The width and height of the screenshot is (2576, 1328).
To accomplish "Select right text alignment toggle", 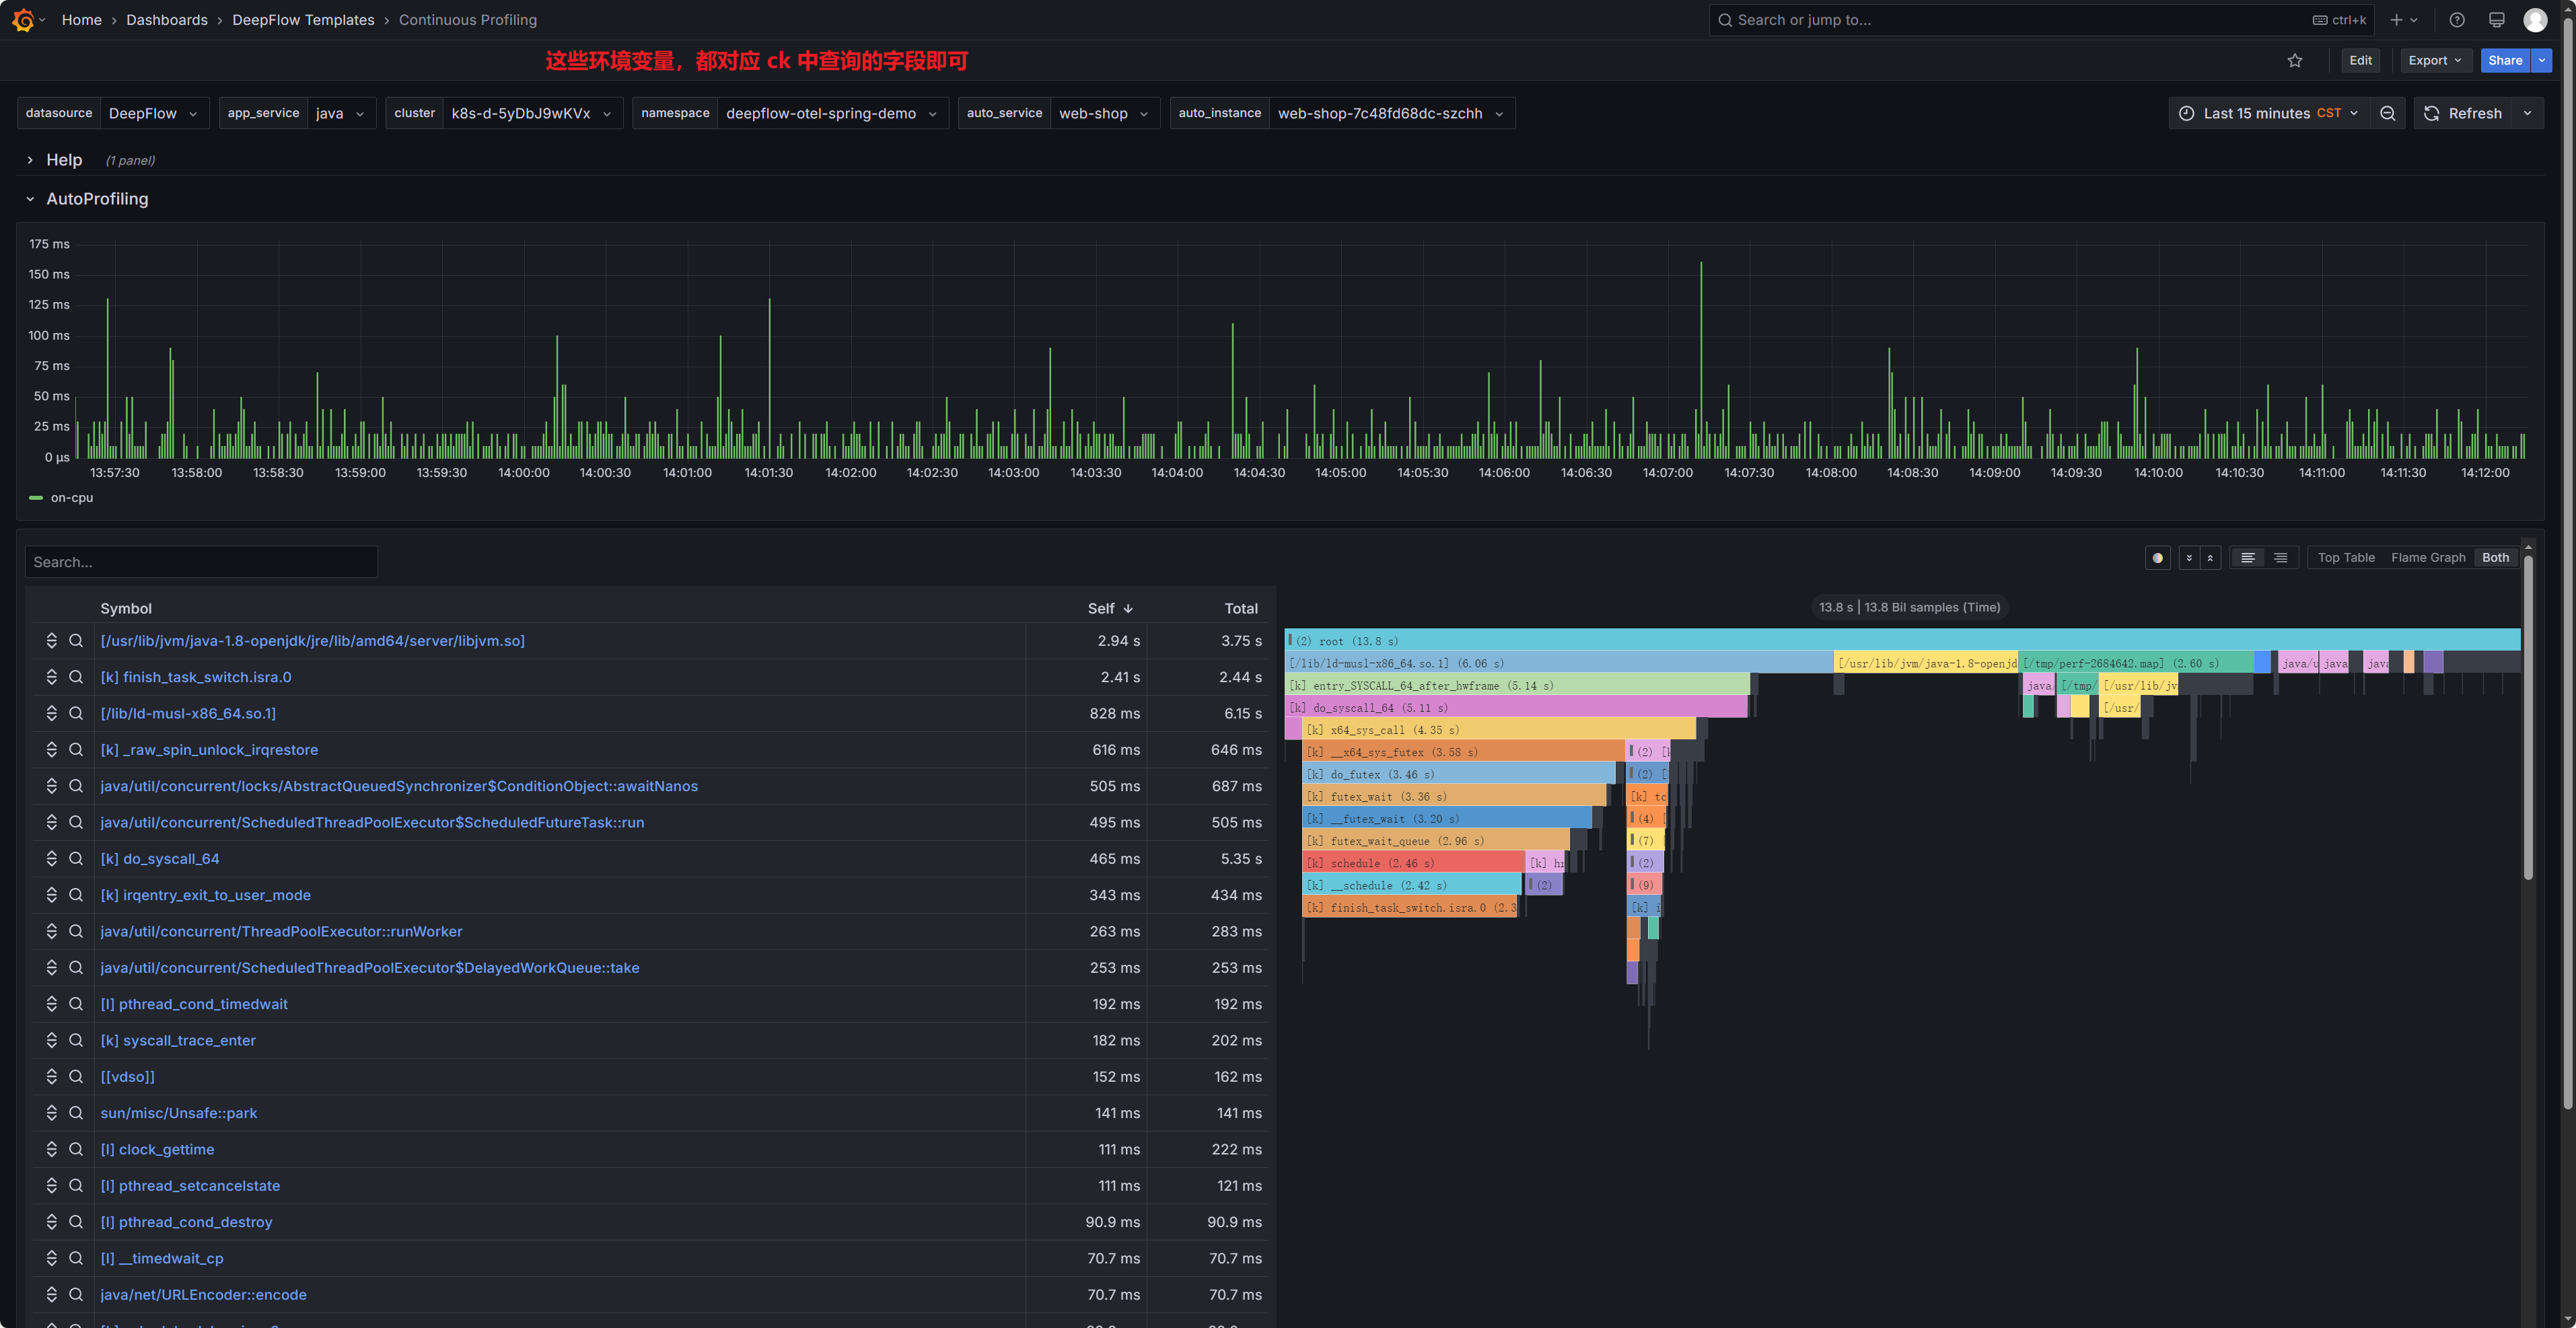I will (2280, 558).
